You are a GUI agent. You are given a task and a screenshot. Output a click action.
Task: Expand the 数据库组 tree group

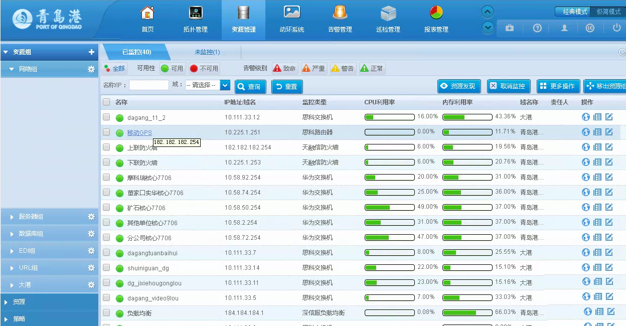(12, 234)
